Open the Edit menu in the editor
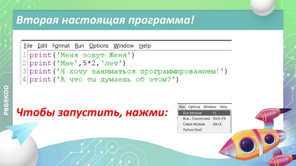The width and height of the screenshot is (296, 166). pos(42,46)
